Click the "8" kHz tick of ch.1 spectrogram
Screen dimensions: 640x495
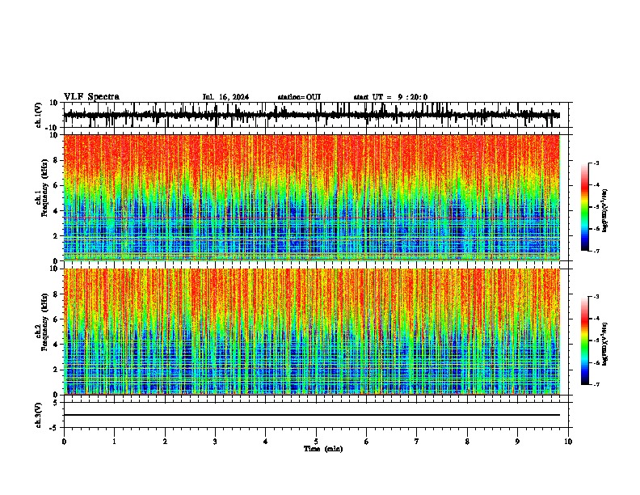tap(57, 160)
